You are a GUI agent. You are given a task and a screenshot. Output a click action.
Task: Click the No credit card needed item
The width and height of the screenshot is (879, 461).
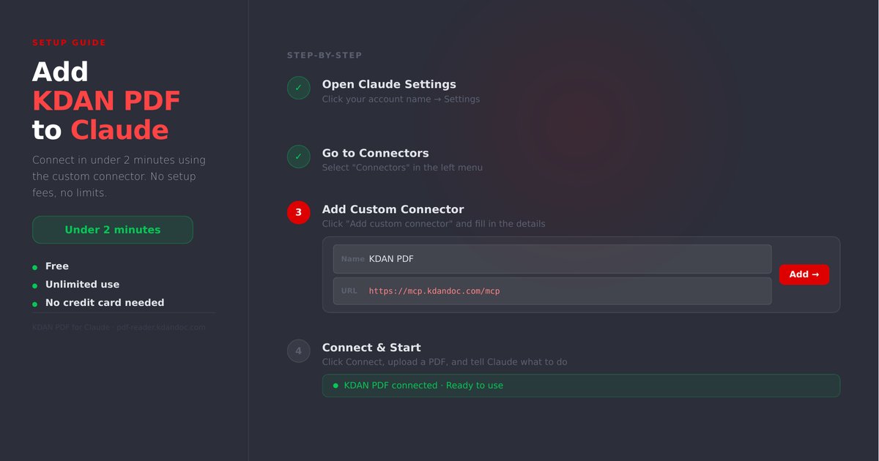[x=105, y=303]
